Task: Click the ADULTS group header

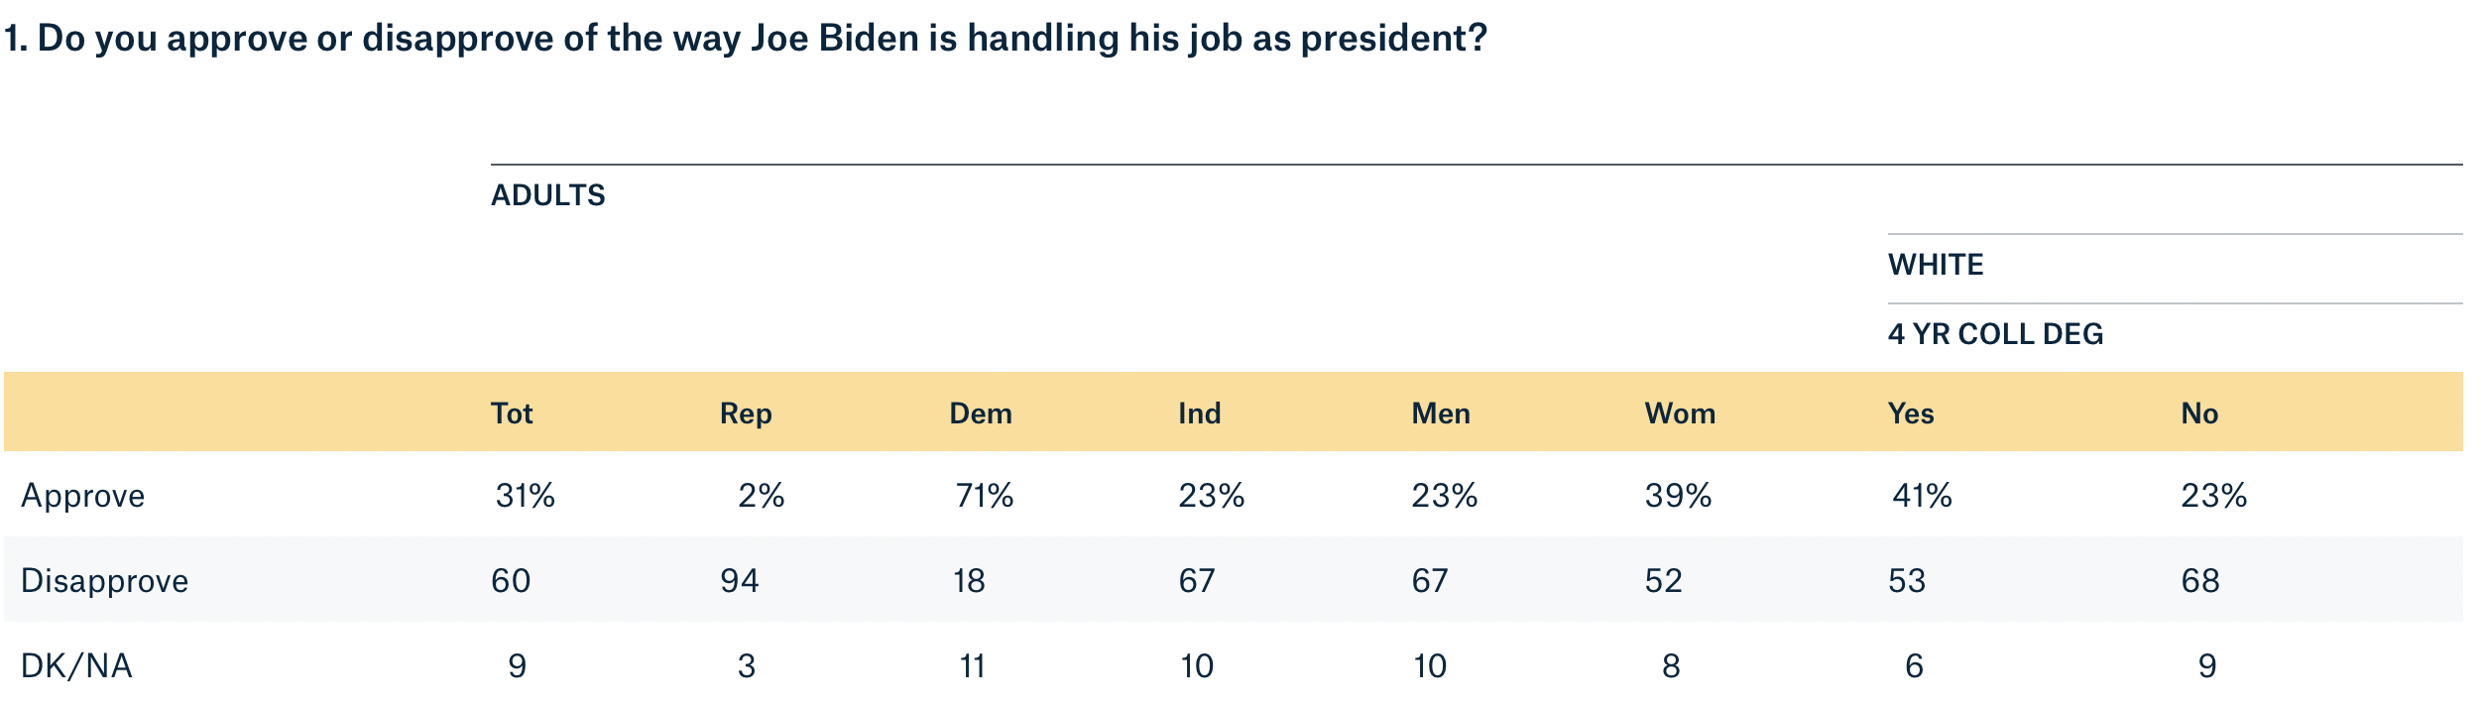Action: pyautogui.click(x=547, y=195)
